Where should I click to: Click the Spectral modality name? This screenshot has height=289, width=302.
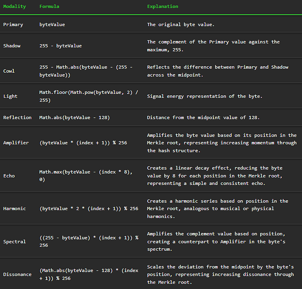14,242
